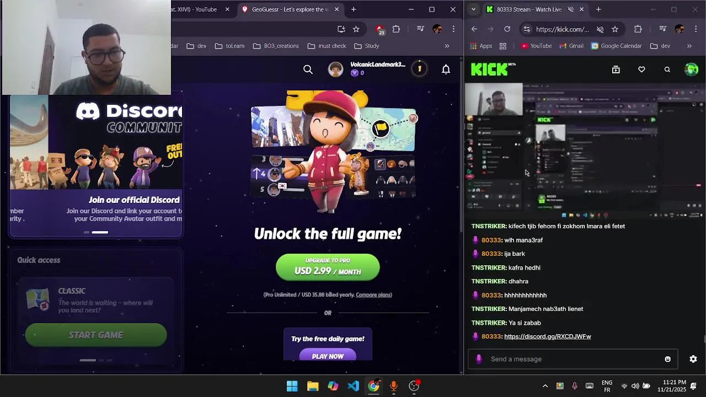Screen dimensions: 706x397
Task: Show more bookmarks in Kick window
Action: pyautogui.click(x=689, y=46)
